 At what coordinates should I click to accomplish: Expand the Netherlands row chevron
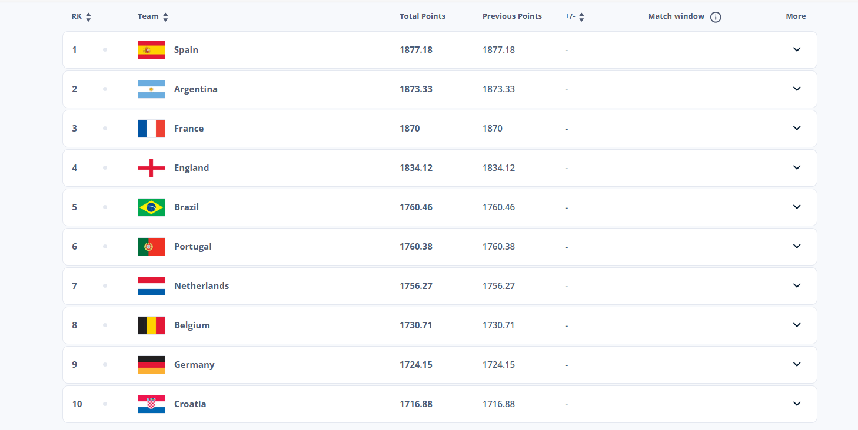[797, 285]
